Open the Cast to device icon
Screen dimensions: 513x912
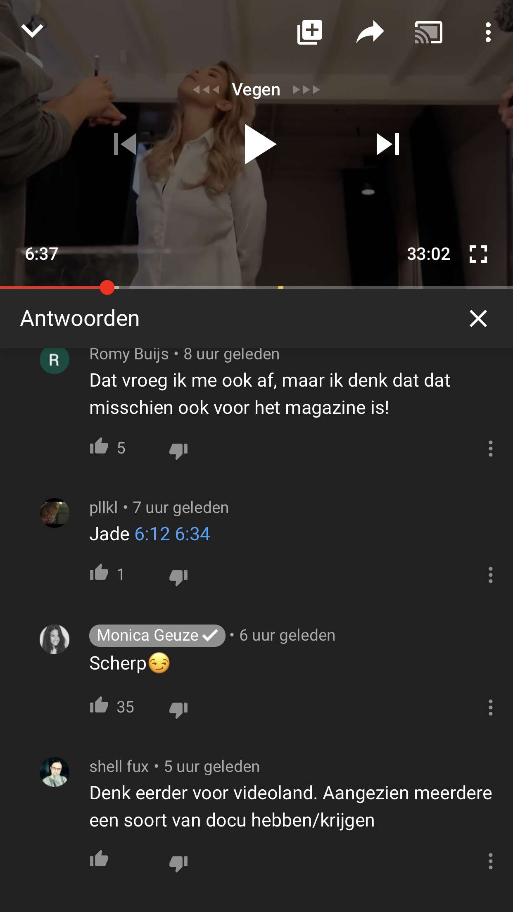click(429, 32)
